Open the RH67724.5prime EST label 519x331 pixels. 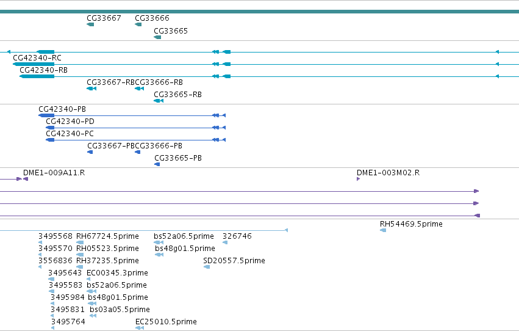[107, 236]
